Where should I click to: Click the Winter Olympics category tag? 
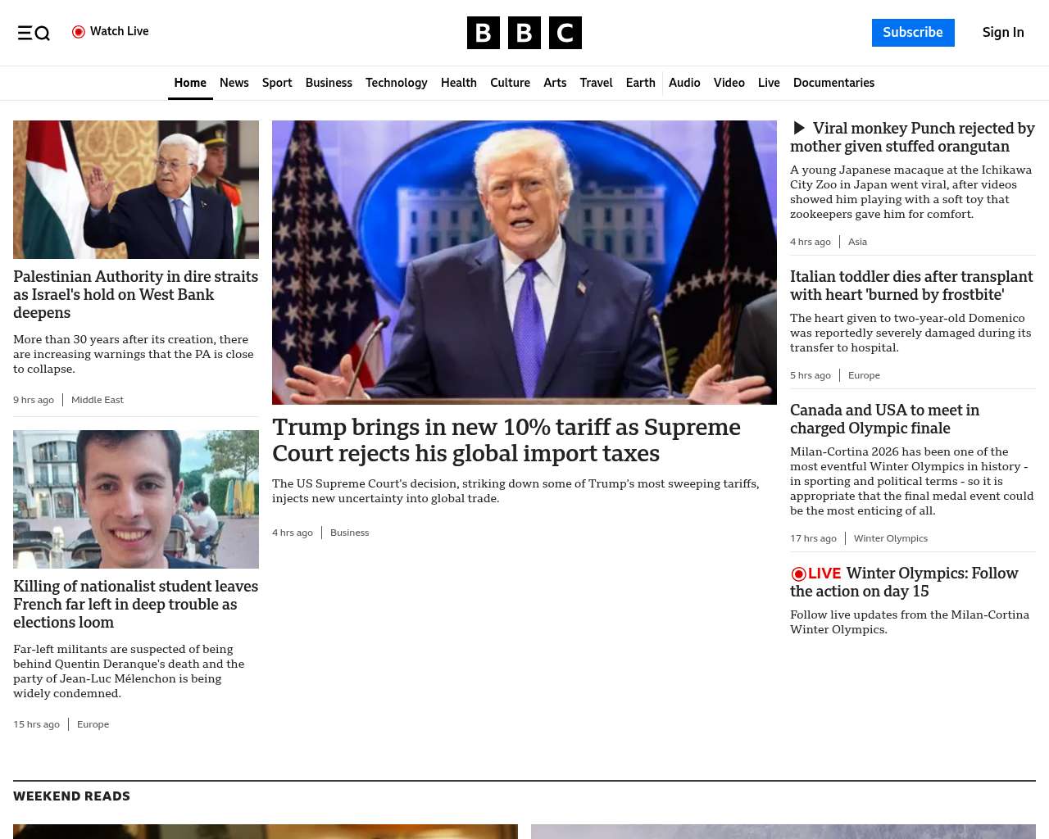pyautogui.click(x=891, y=538)
